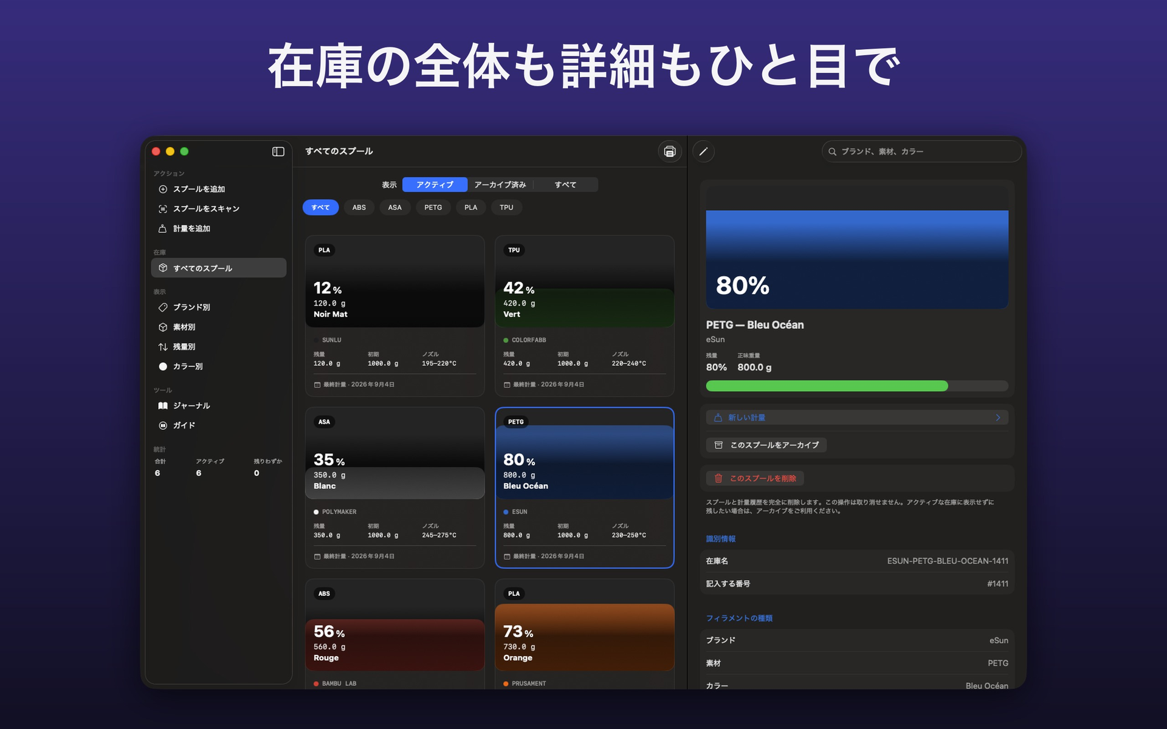Open the Orange PLA spool card
This screenshot has width=1167, height=729.
pos(585,634)
